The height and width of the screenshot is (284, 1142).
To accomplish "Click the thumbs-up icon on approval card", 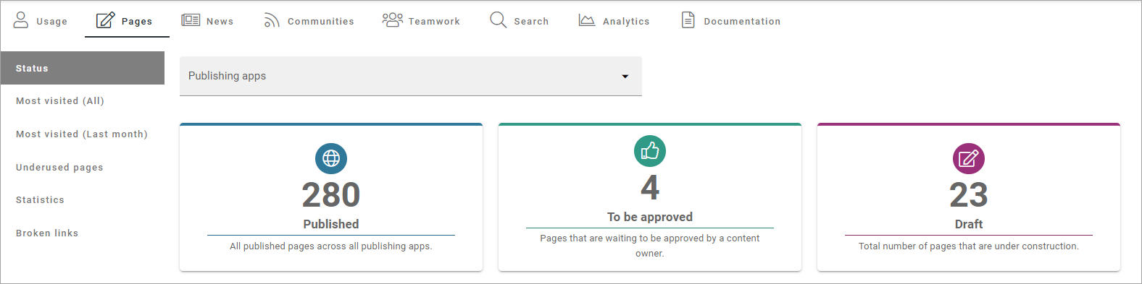I will [x=650, y=151].
